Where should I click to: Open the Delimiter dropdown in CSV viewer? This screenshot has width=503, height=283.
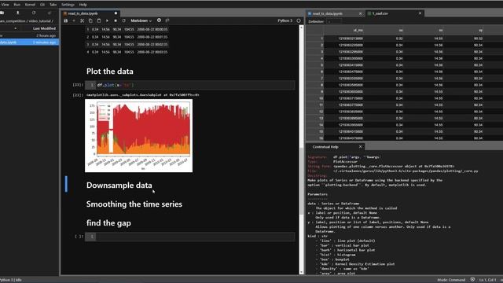334,21
